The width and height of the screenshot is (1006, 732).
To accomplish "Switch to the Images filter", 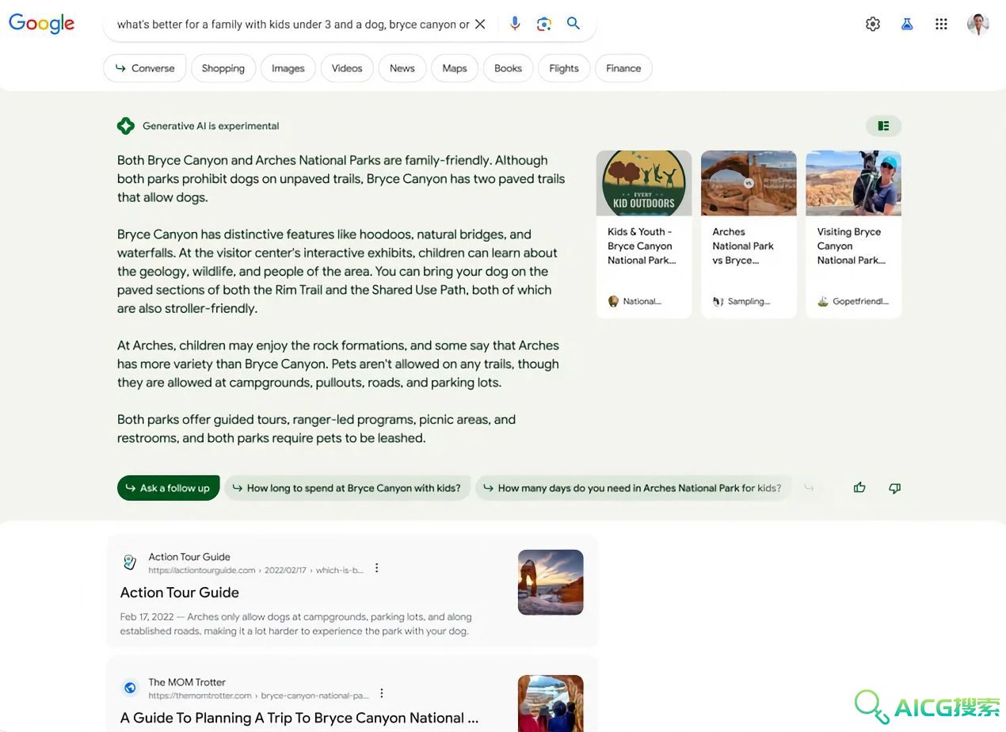I will coord(288,68).
